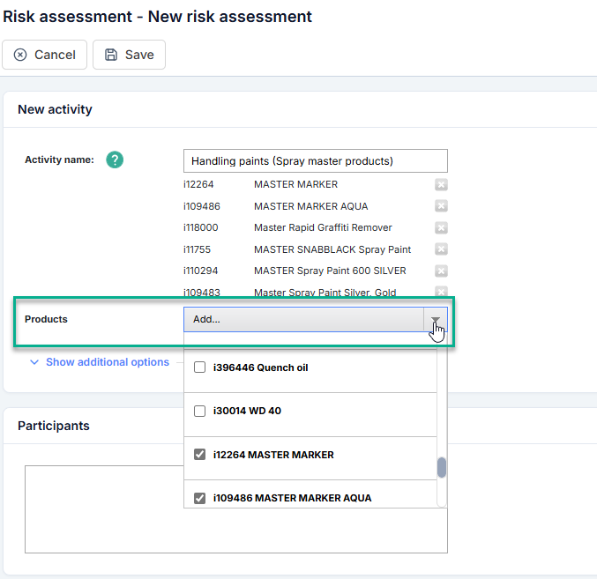Remove Master Rapid Graffiti Remover entry
Screen dimensions: 597x579
441,228
